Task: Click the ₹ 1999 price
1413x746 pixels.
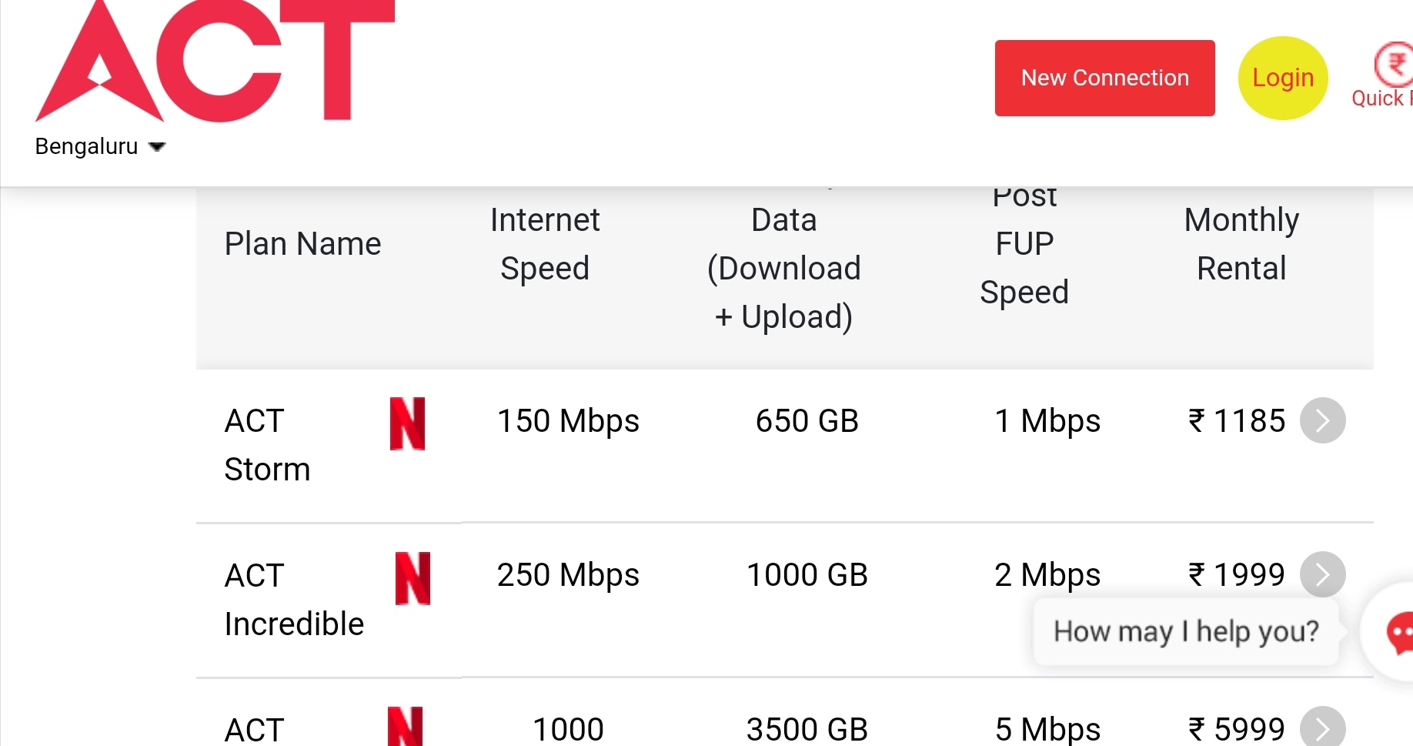Action: (1237, 574)
